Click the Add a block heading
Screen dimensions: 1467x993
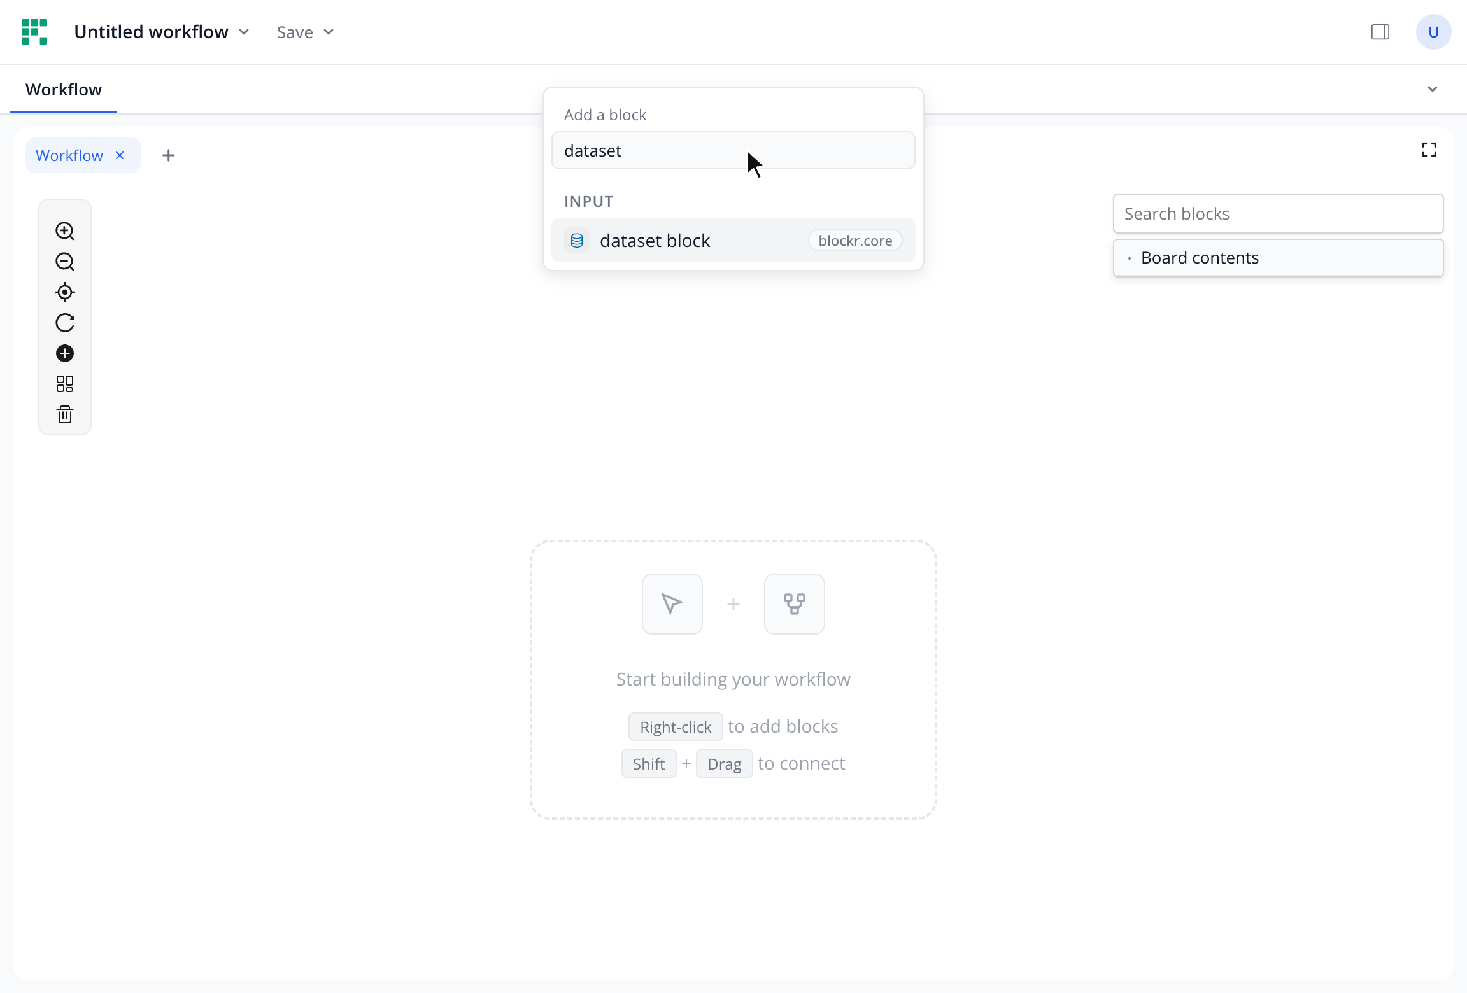tap(606, 115)
